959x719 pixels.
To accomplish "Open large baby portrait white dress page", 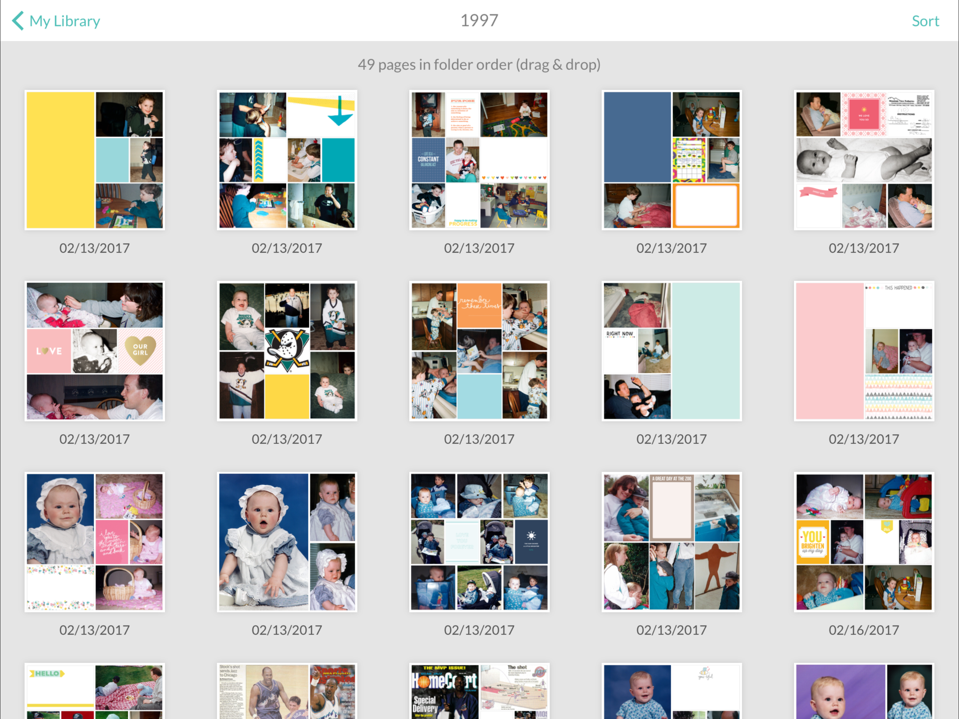I will click(287, 542).
